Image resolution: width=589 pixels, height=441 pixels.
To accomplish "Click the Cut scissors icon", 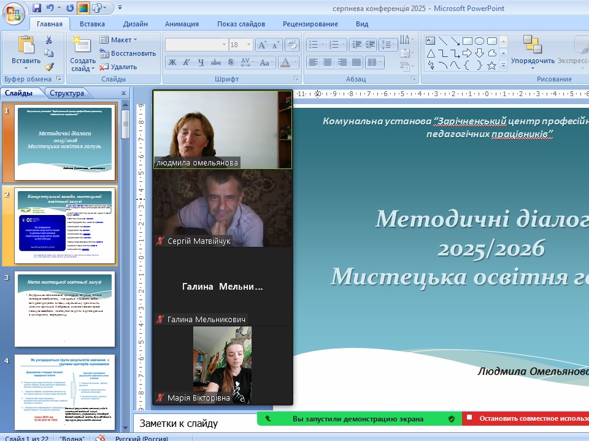I will 49,40.
